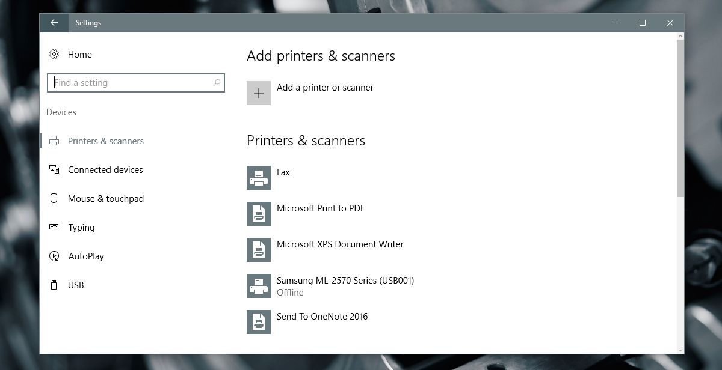Select the USB sidebar icon
722x370 pixels.
pyautogui.click(x=54, y=285)
